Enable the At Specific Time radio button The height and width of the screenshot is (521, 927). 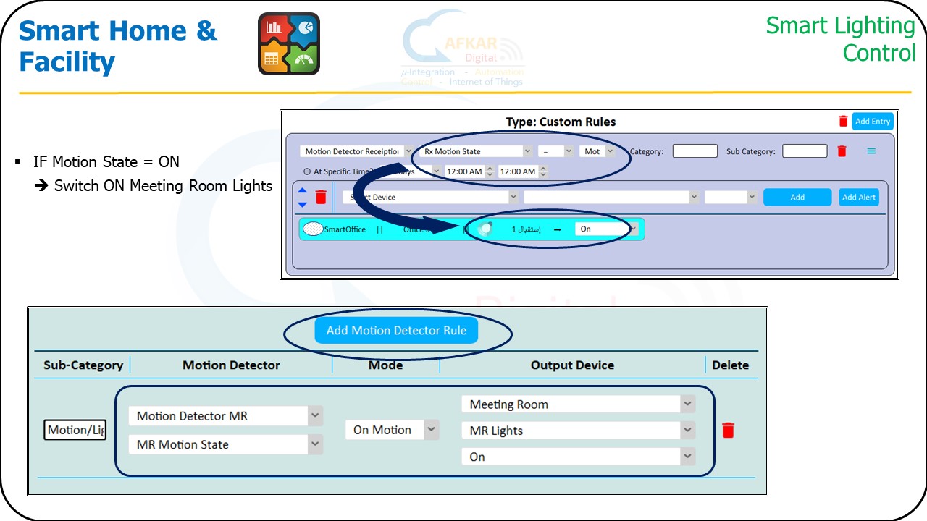pos(307,172)
